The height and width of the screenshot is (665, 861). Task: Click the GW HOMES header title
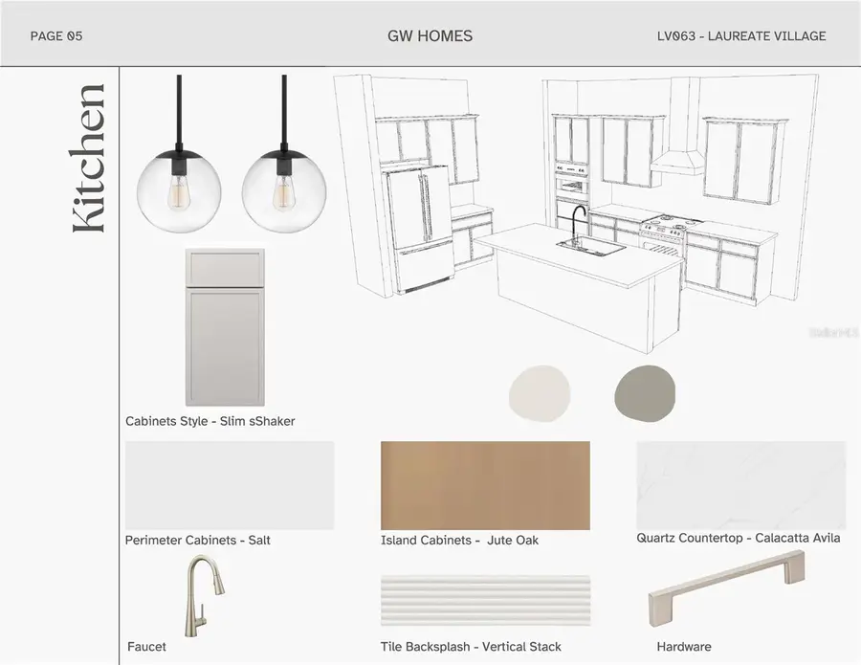430,36
